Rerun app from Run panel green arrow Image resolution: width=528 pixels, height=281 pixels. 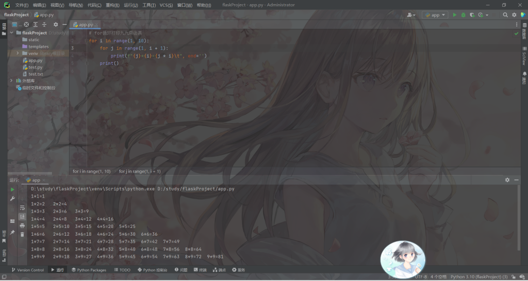coord(12,189)
